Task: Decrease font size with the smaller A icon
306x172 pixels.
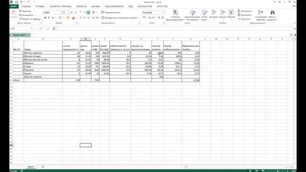Action: coord(76,12)
